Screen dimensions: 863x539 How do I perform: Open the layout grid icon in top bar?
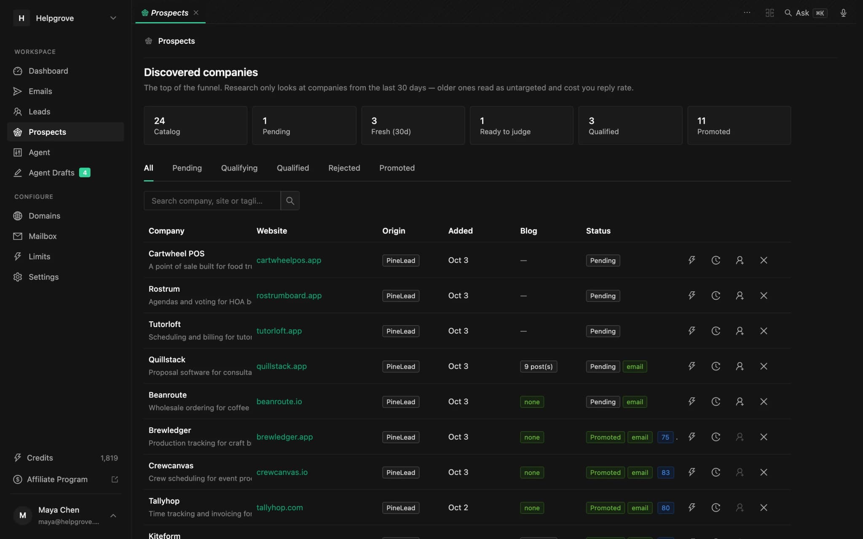point(769,13)
